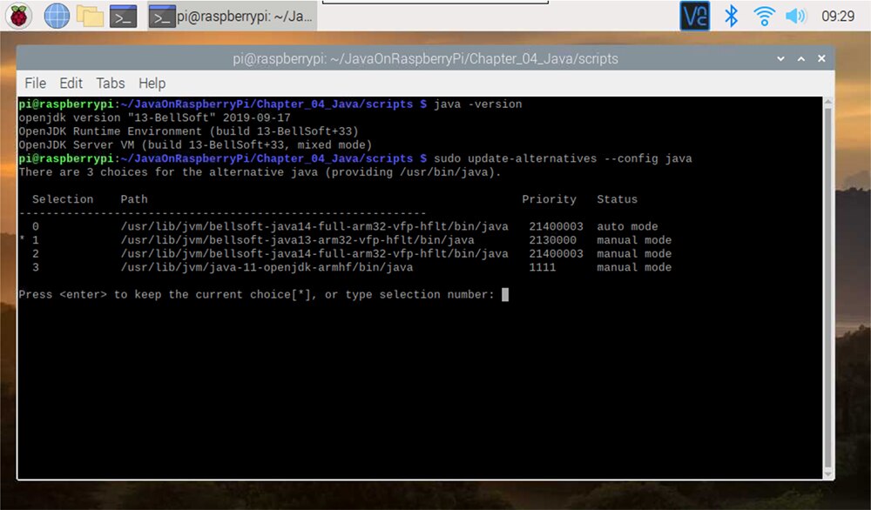Screen dimensions: 871x510
Task: Click 'manual mode' status in java-11 row
Action: [634, 267]
